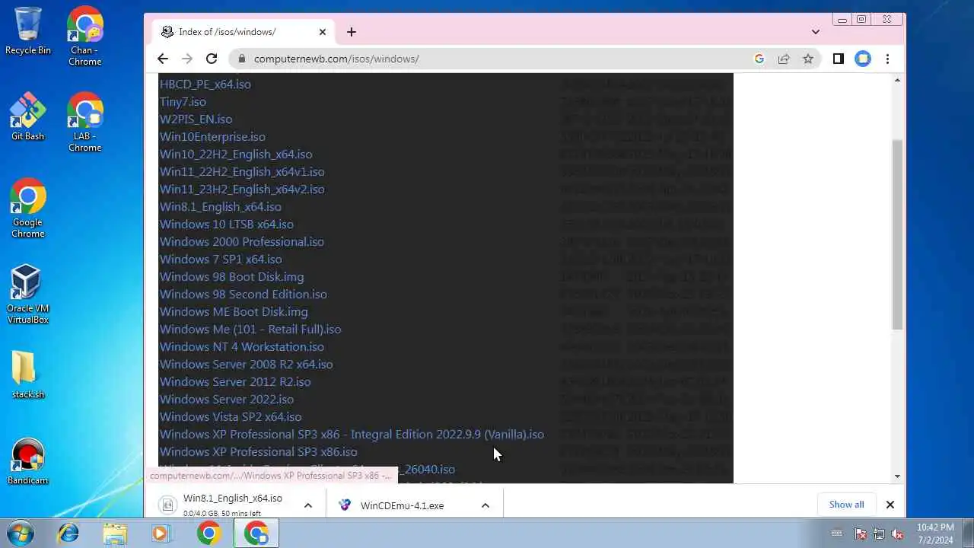Select Google Chrome desktop icon

tap(28, 208)
